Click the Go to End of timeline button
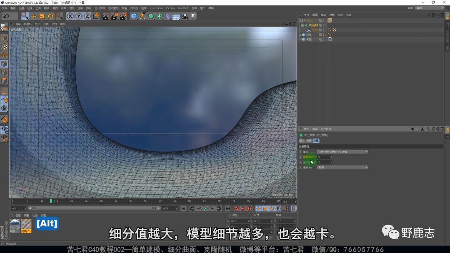Screen dimensions: 450x253 [x=227, y=208]
